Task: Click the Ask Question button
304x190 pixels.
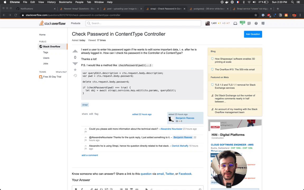Action: [253, 34]
